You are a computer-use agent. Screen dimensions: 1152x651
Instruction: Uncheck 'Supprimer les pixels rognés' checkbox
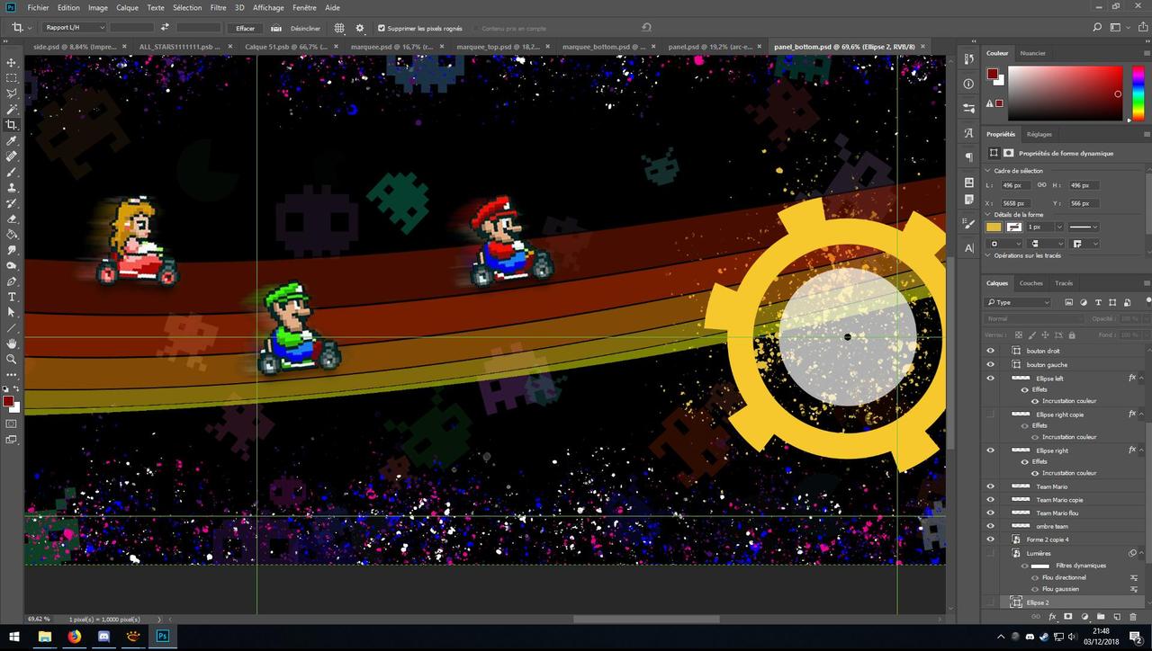tap(381, 28)
